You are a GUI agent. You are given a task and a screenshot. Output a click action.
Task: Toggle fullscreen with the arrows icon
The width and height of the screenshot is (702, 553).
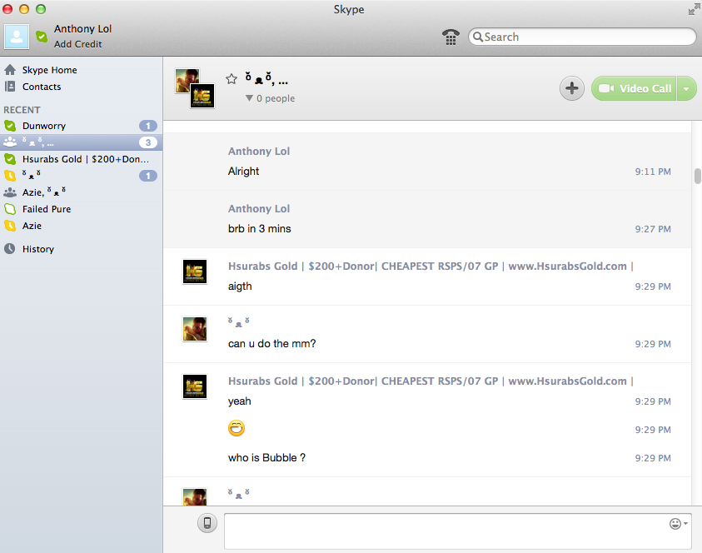695,9
